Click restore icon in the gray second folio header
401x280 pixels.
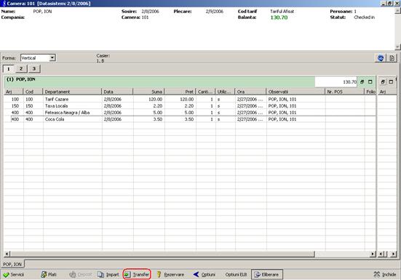click(x=383, y=81)
